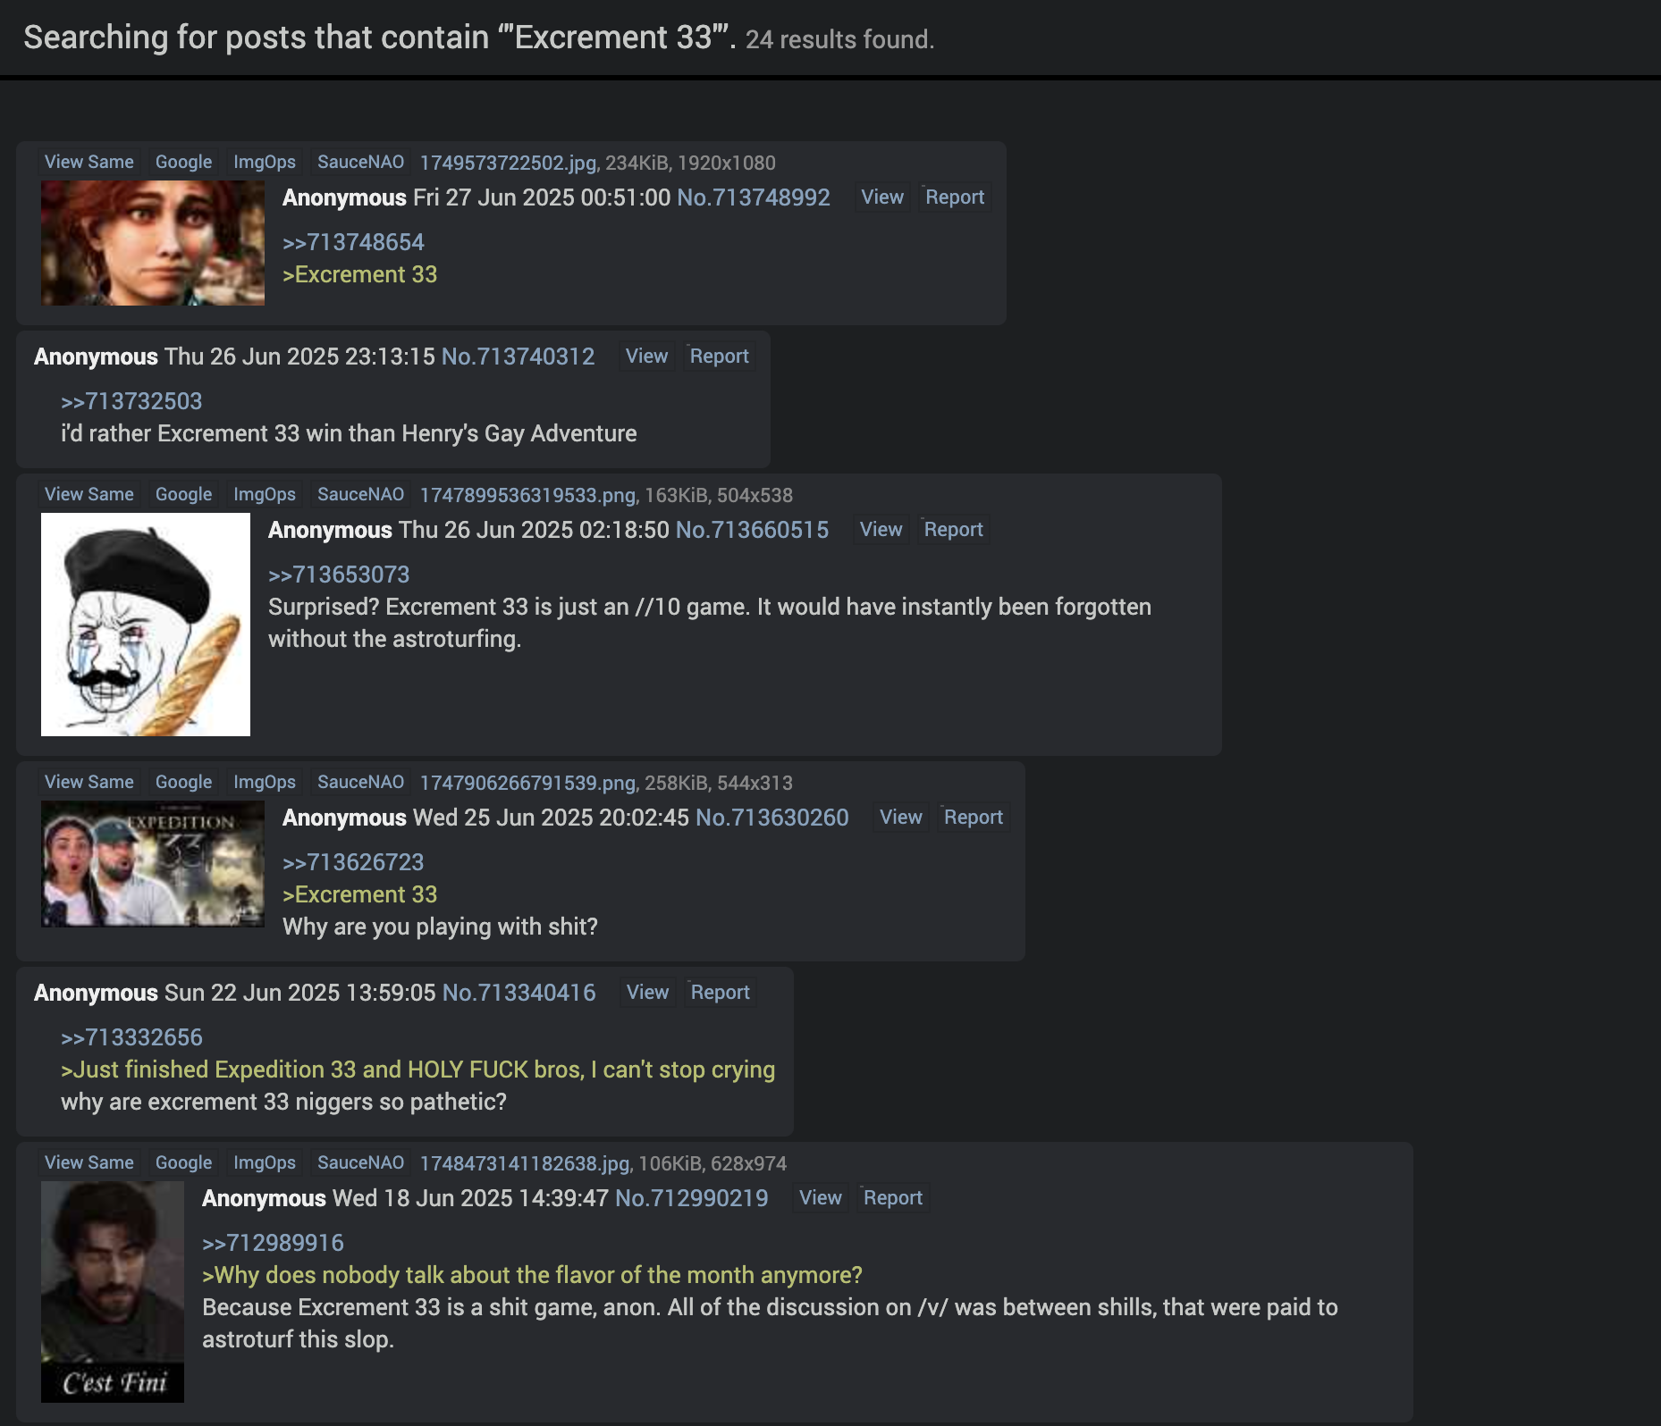View post No.712990219

pos(820,1197)
